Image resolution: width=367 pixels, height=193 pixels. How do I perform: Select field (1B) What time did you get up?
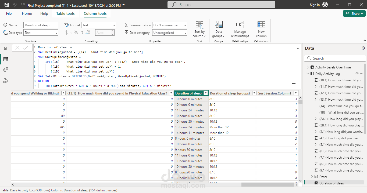click(341, 112)
